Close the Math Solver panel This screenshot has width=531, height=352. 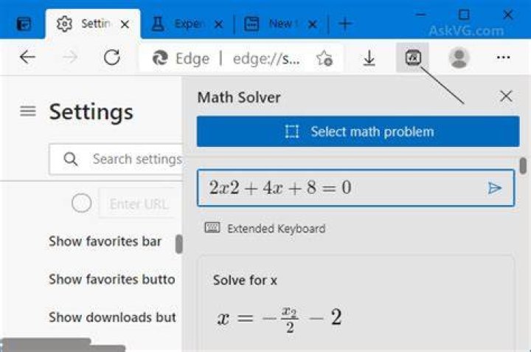click(x=506, y=96)
